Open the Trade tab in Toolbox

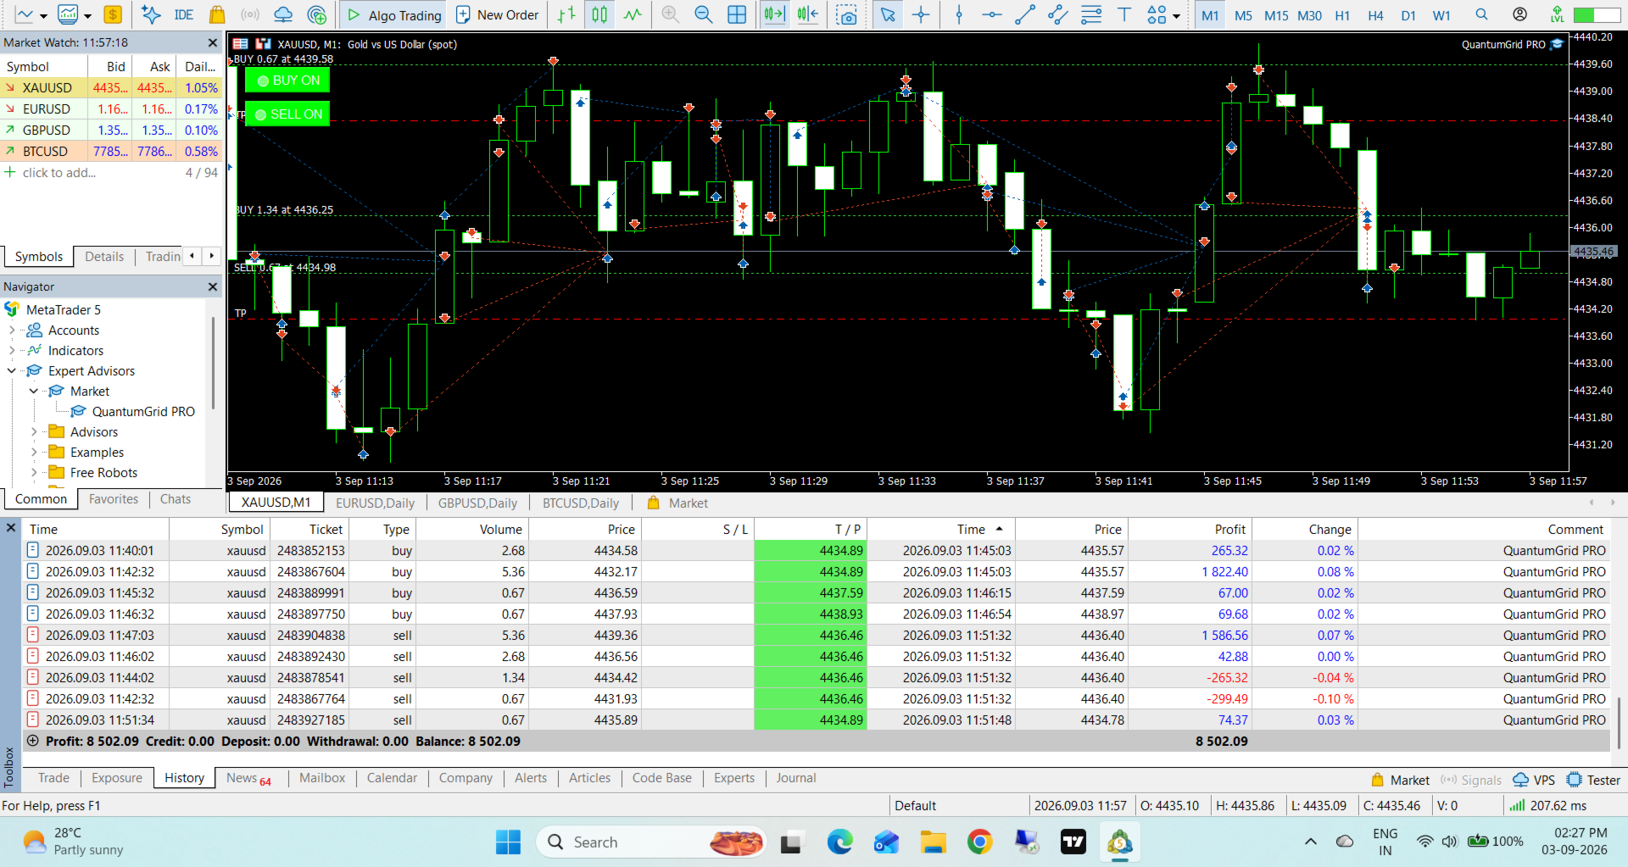coord(53,778)
